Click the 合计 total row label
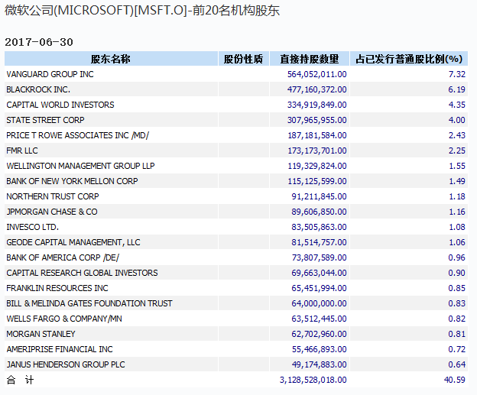The width and height of the screenshot is (477, 395). coord(20,380)
